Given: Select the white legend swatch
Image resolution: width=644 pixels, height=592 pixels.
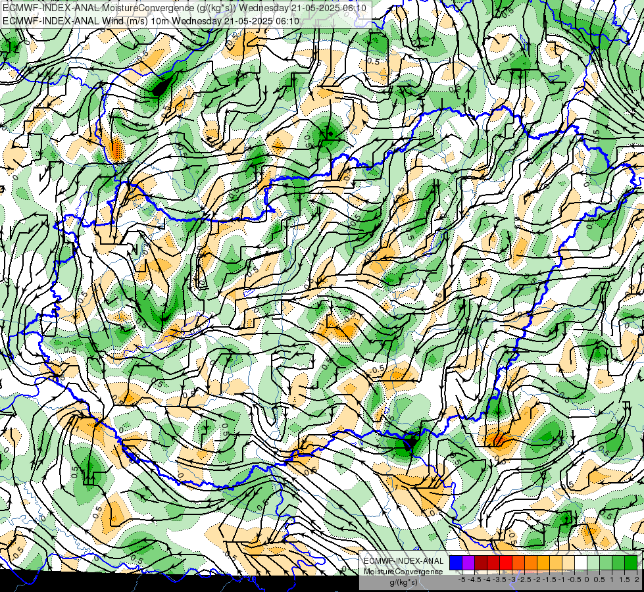Looking at the screenshot, I should [x=581, y=562].
